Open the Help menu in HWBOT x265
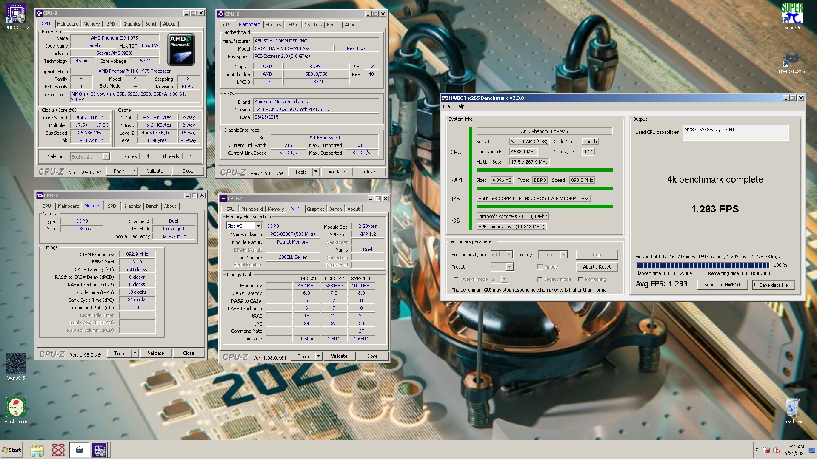The height and width of the screenshot is (459, 817). tap(460, 106)
